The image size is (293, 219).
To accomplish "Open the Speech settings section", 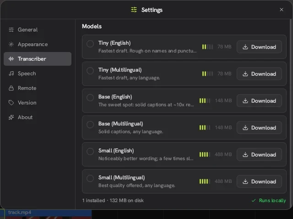I will tap(38, 73).
